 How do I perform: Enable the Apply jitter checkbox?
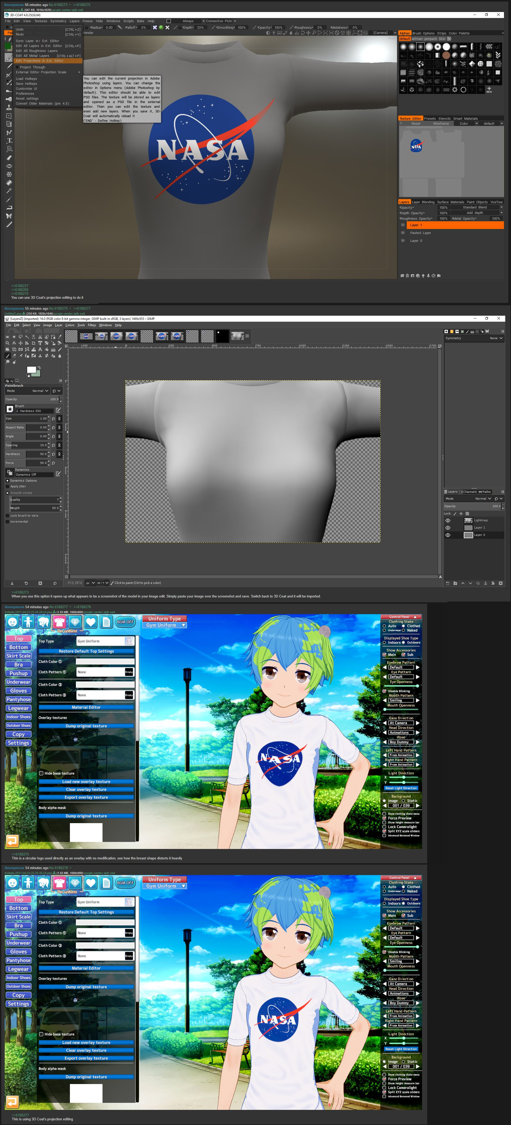pyautogui.click(x=7, y=486)
